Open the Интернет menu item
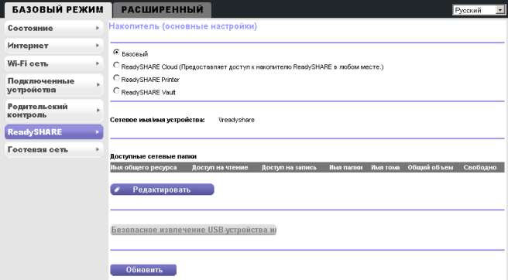508x280 pixels. [53, 46]
